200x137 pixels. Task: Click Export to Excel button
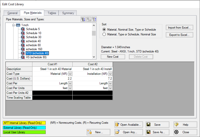pyautogui.click(x=179, y=35)
